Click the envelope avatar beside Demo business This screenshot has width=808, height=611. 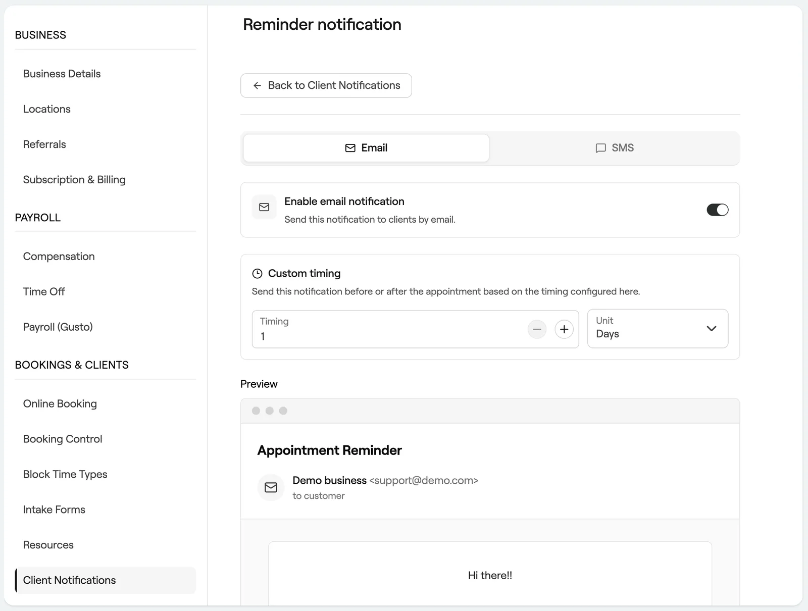[271, 487]
